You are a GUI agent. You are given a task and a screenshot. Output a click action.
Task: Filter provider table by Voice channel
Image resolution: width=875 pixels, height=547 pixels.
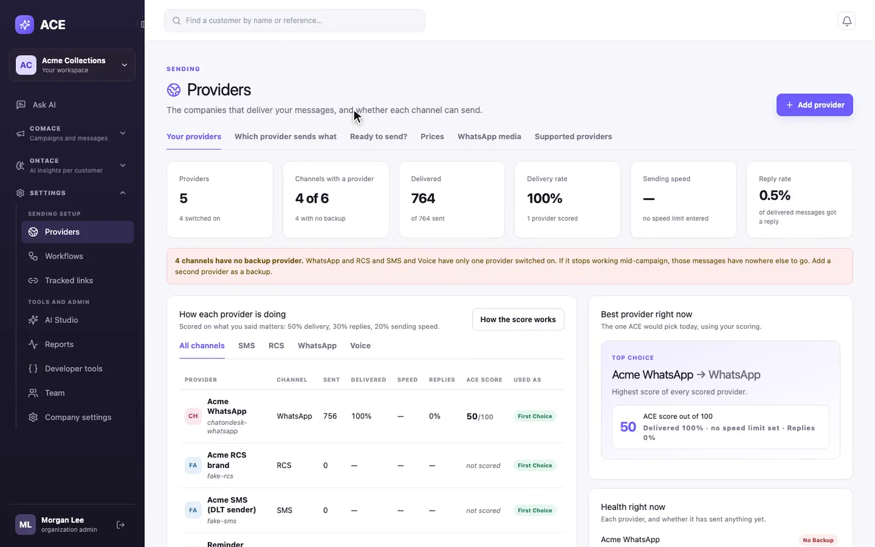click(x=360, y=346)
